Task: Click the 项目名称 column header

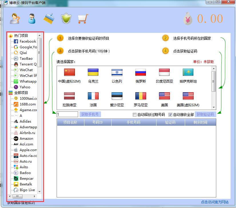Action: pos(70,122)
